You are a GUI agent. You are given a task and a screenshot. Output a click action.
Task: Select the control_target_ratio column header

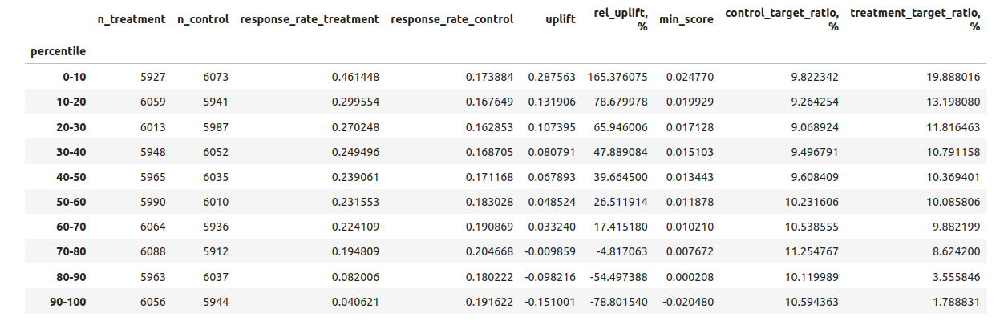[781, 19]
